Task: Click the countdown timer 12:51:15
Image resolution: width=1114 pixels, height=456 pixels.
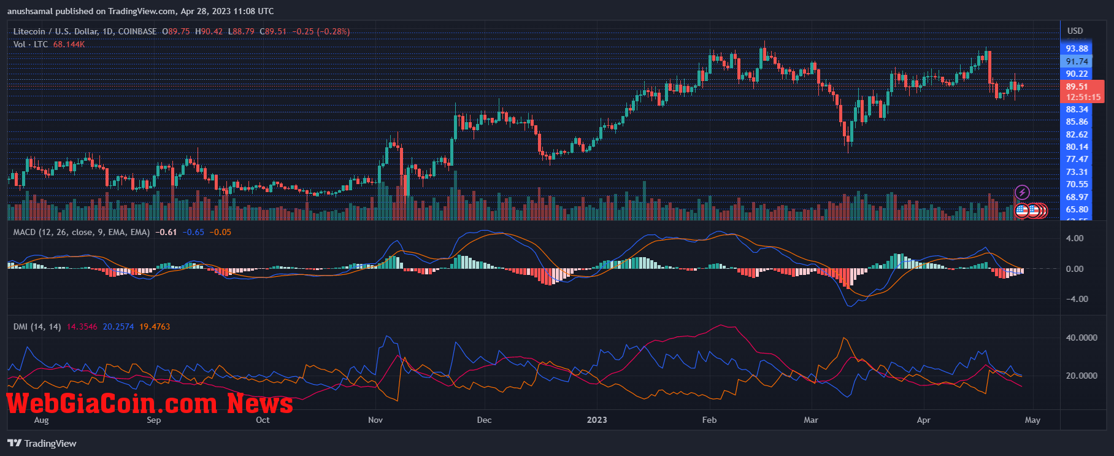Action: [1083, 97]
